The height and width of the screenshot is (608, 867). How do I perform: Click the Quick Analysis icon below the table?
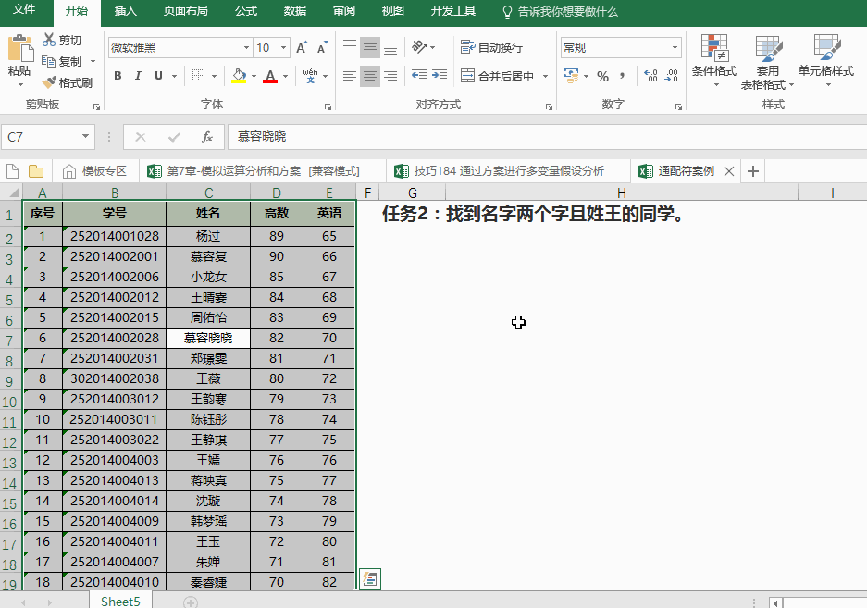coord(369,579)
